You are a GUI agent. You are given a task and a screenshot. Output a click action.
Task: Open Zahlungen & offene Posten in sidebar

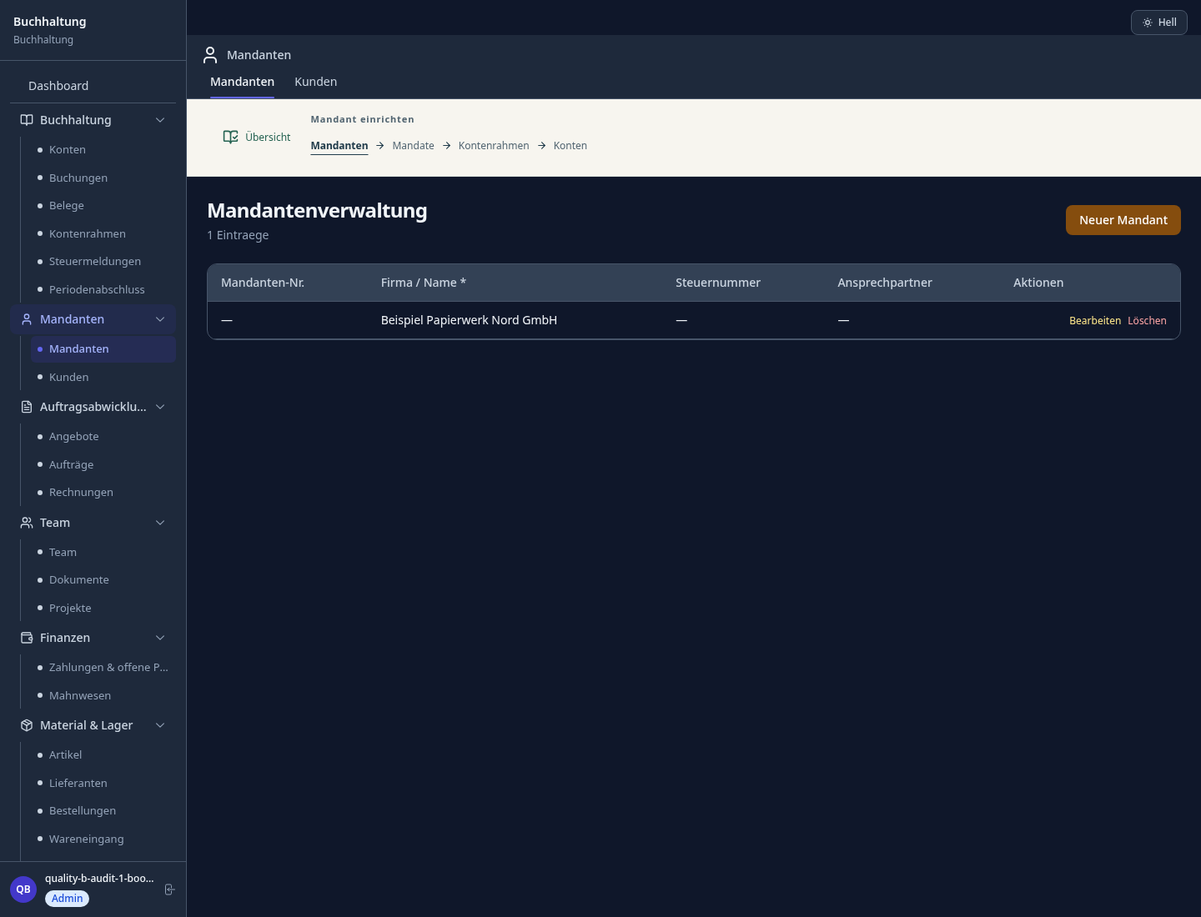click(103, 668)
